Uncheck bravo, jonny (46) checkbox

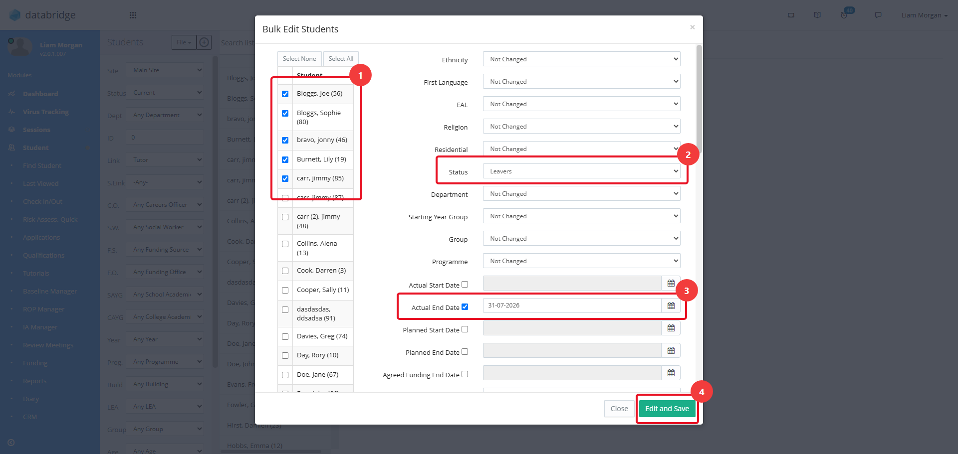pyautogui.click(x=285, y=140)
